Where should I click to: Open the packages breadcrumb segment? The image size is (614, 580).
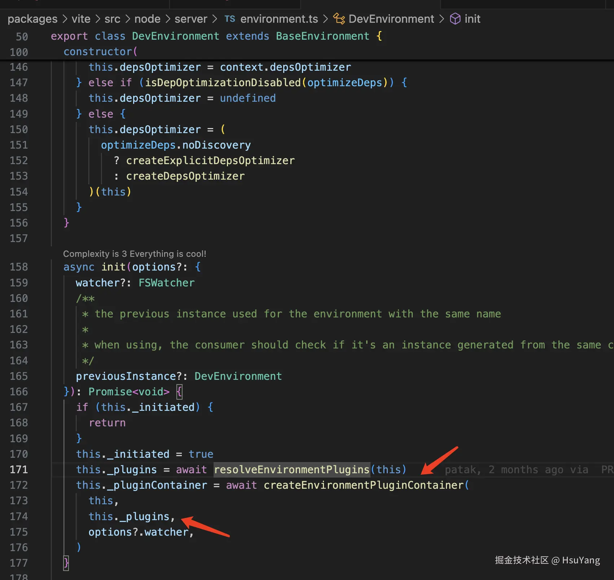point(32,19)
